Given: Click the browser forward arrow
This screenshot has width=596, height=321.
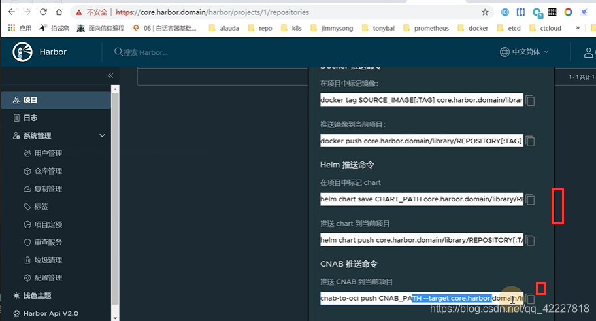Looking at the screenshot, I should tap(27, 12).
